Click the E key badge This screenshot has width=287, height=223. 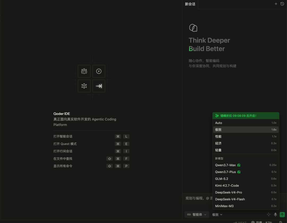[126, 144]
